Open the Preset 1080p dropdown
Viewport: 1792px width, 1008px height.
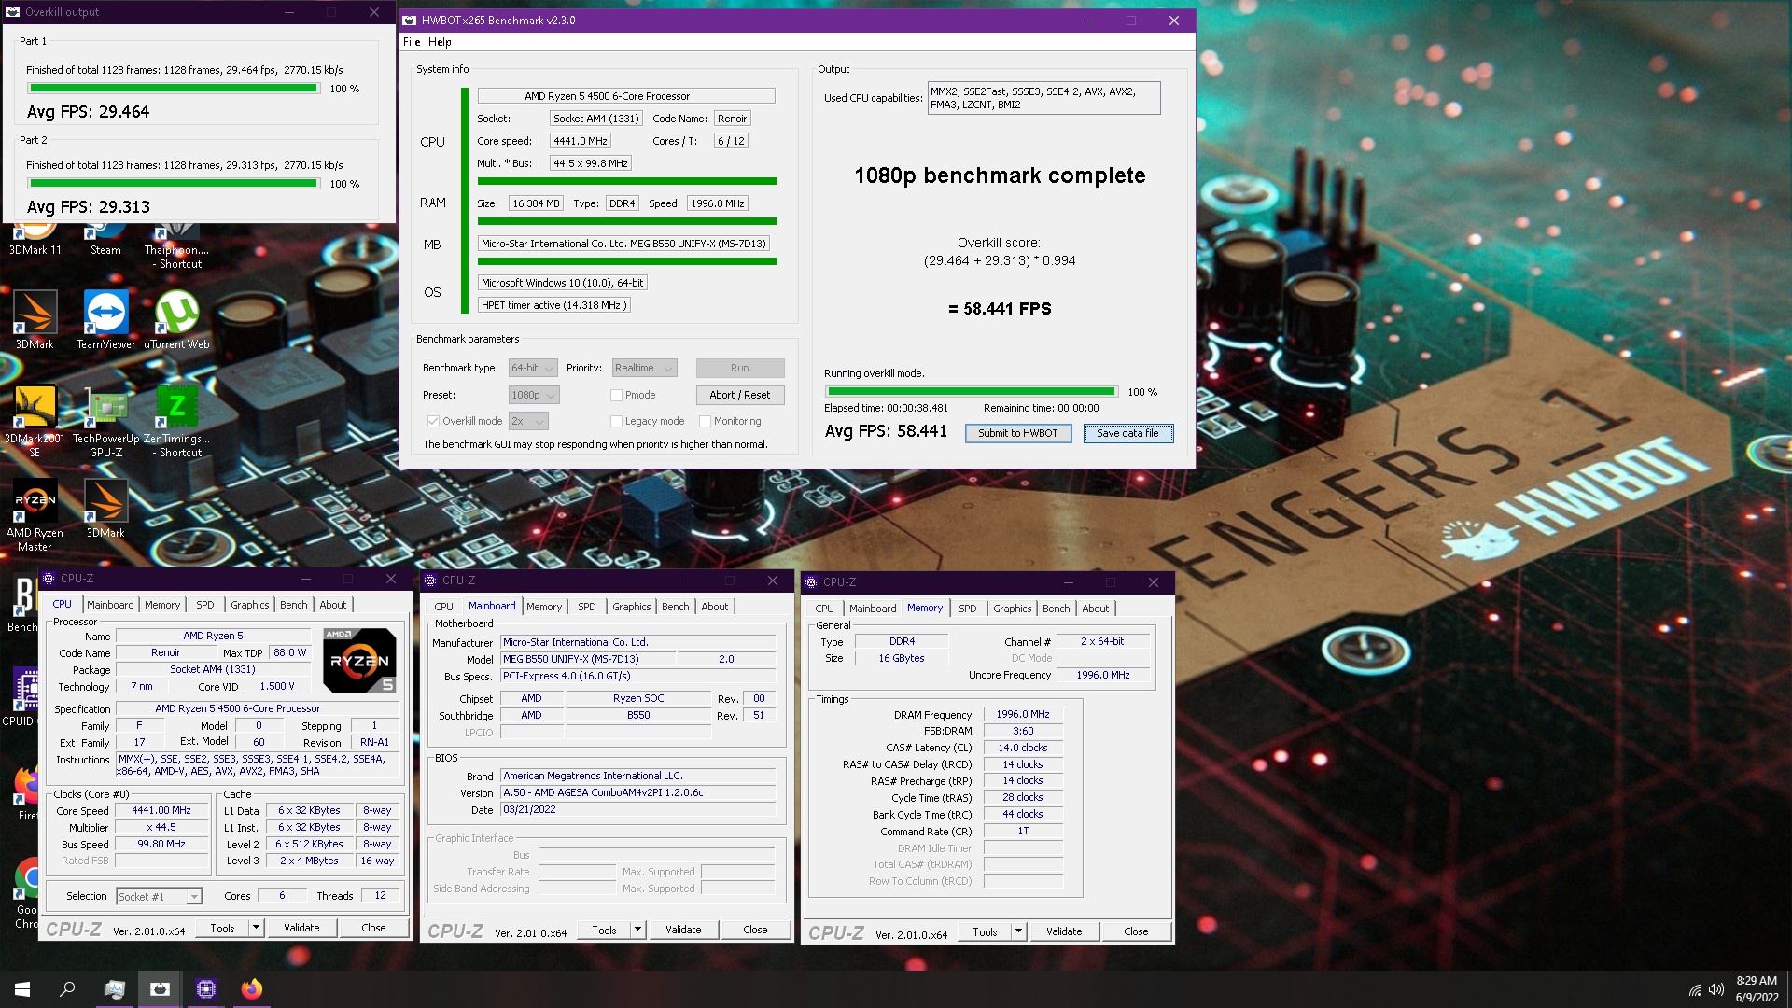pos(534,395)
